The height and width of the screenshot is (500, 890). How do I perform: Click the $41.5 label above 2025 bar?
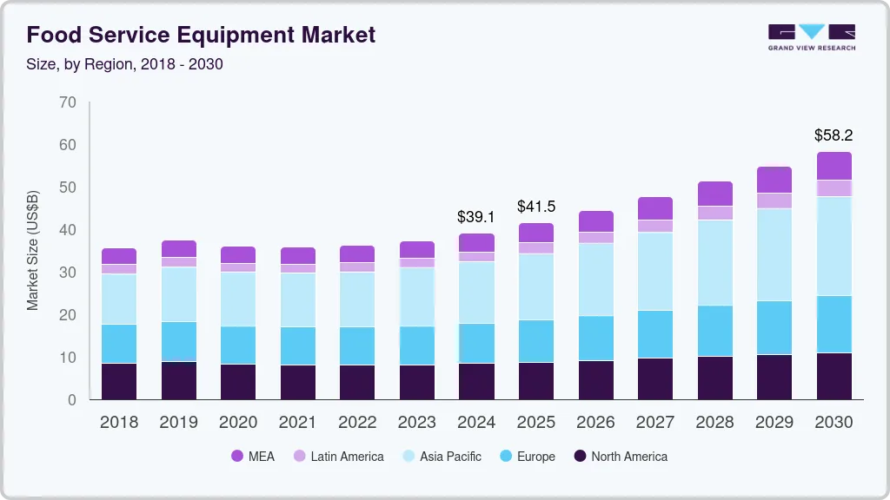coord(536,207)
